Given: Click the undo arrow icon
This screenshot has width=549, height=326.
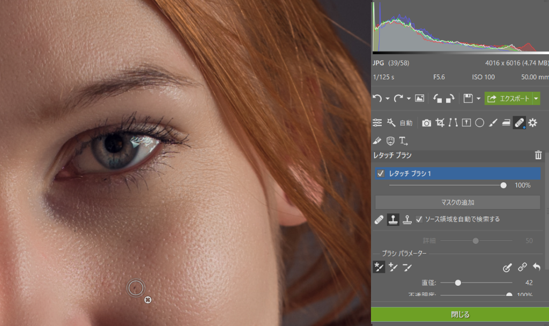Looking at the screenshot, I should pos(377,99).
